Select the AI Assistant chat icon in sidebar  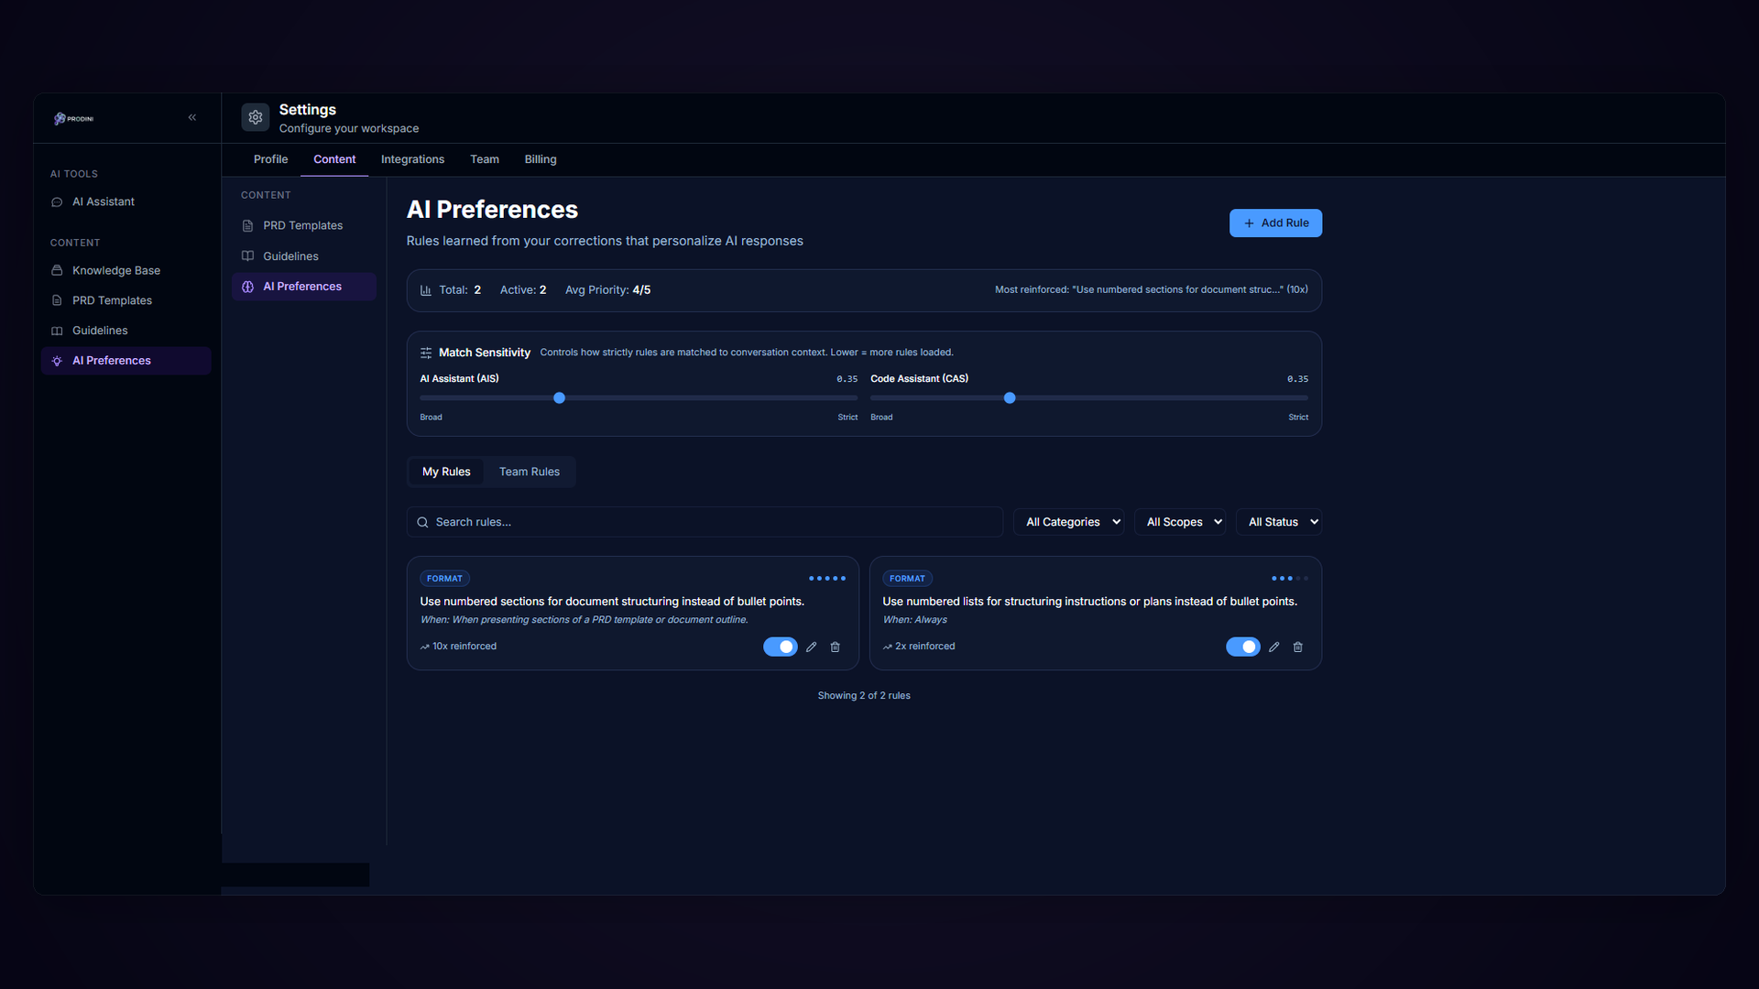(58, 201)
